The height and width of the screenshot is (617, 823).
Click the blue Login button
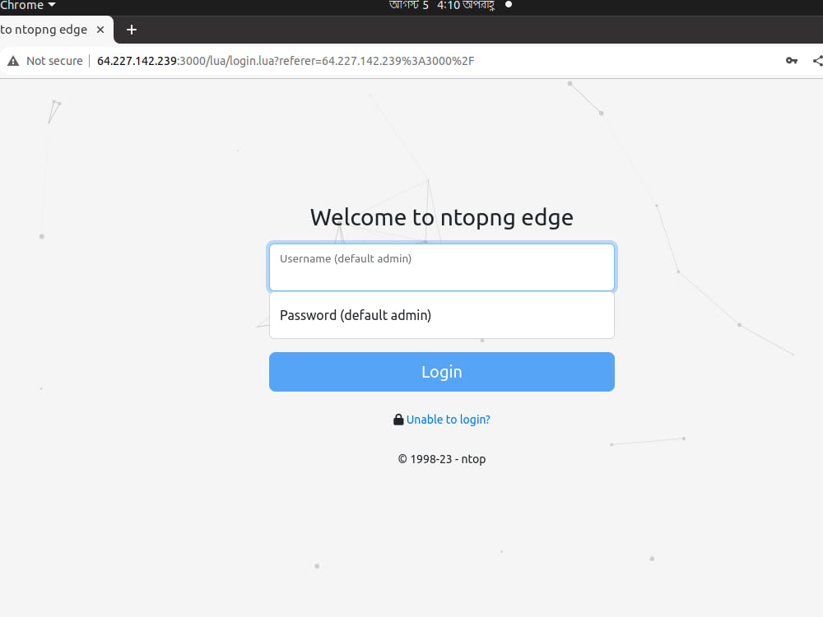[441, 372]
